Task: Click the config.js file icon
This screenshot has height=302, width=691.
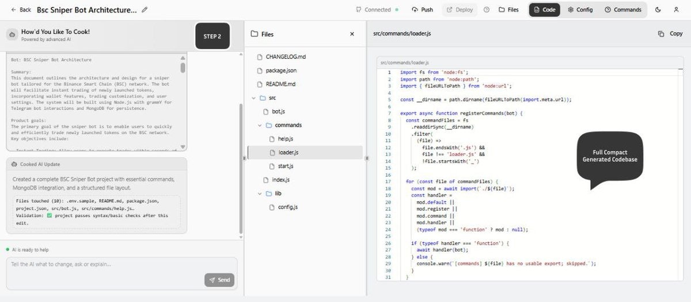Action: point(272,207)
